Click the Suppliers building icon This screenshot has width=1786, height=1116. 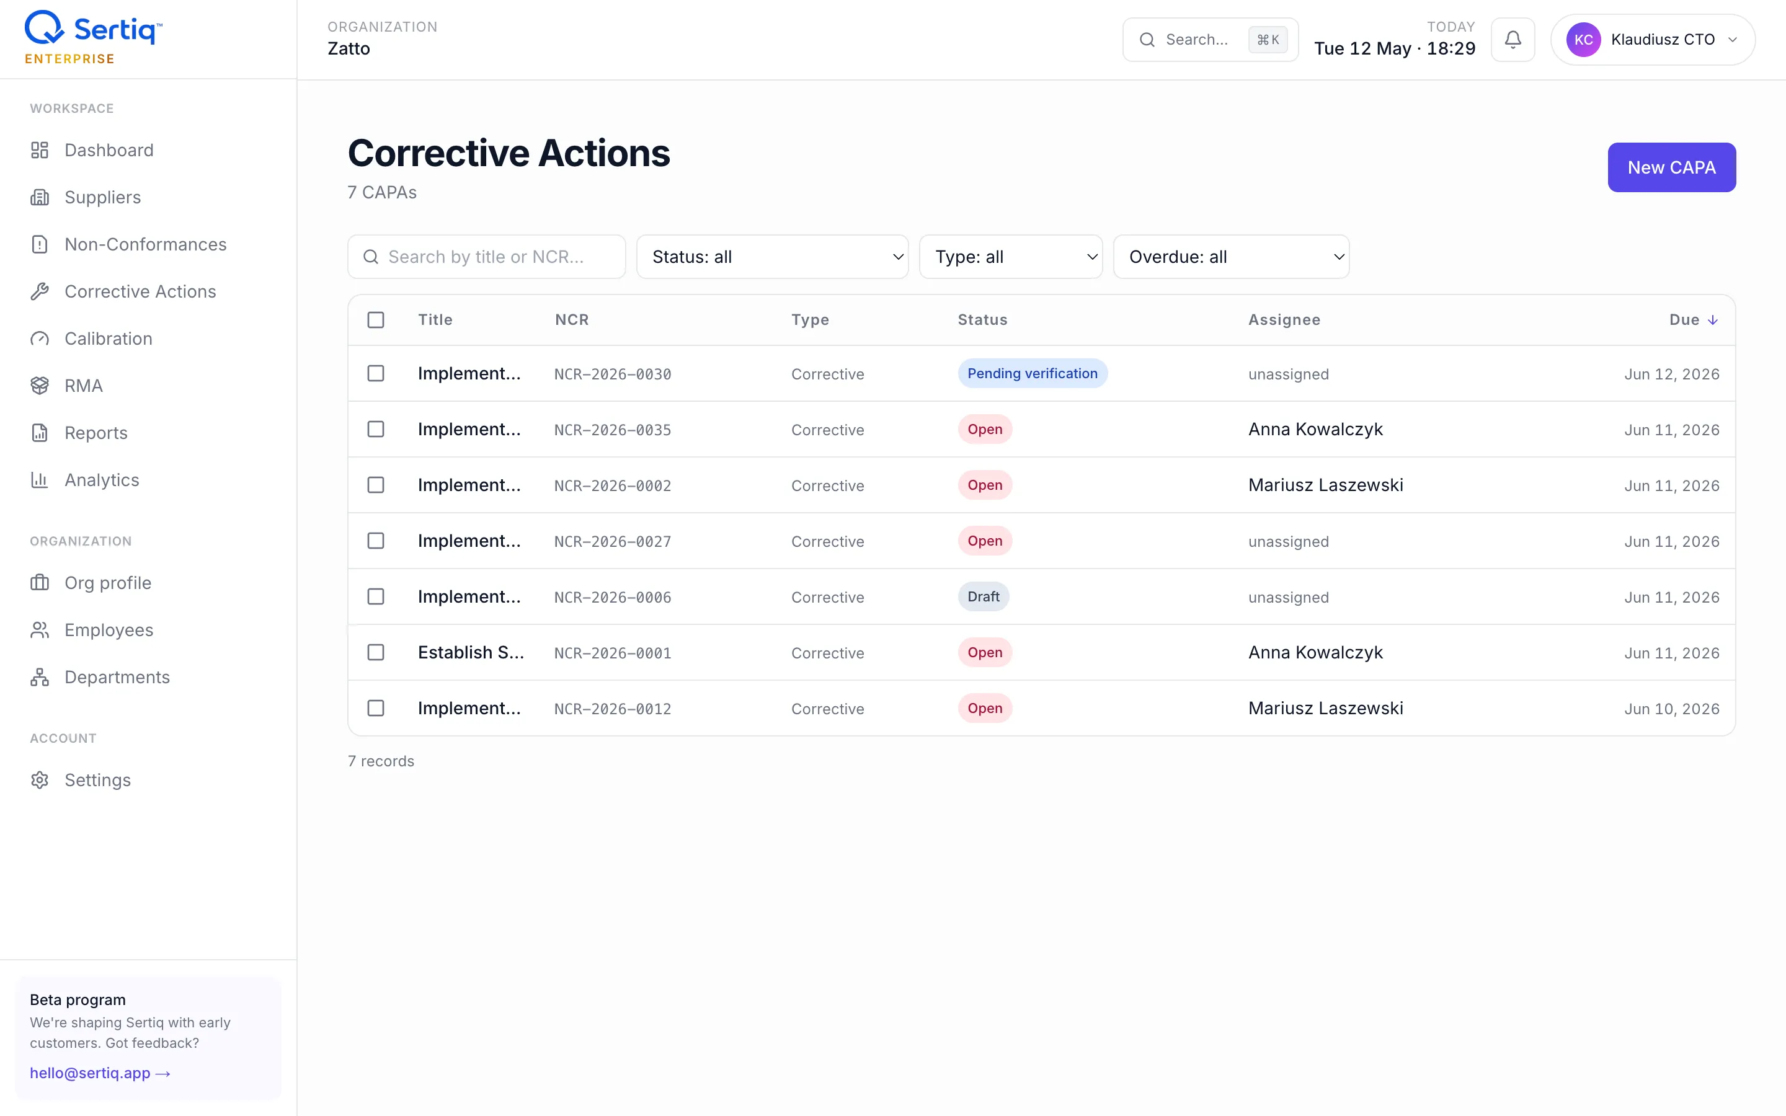(x=40, y=197)
